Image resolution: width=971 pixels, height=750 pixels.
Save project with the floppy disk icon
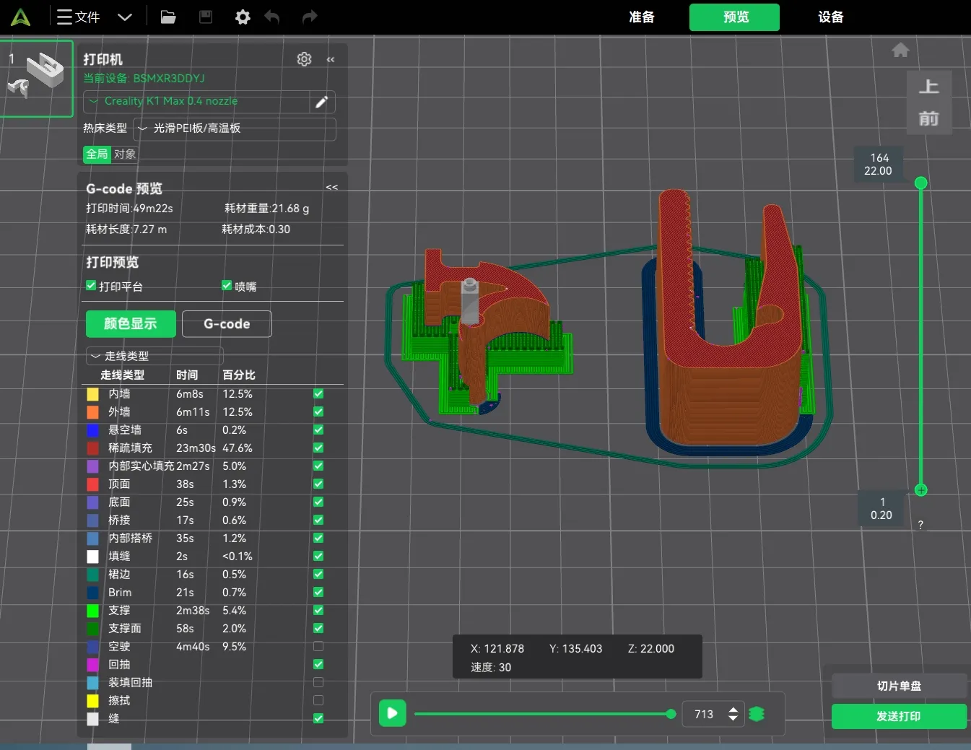206,17
